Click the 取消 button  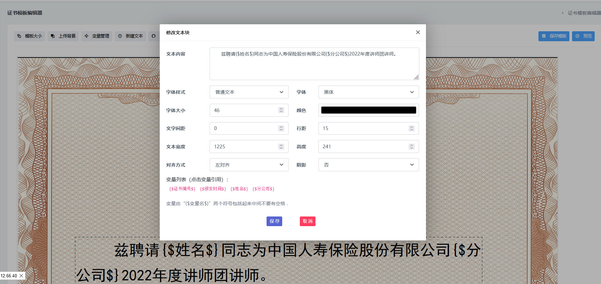(x=307, y=221)
